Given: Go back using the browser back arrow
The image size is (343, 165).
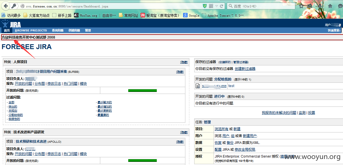Looking at the screenshot, I should coord(5,6).
